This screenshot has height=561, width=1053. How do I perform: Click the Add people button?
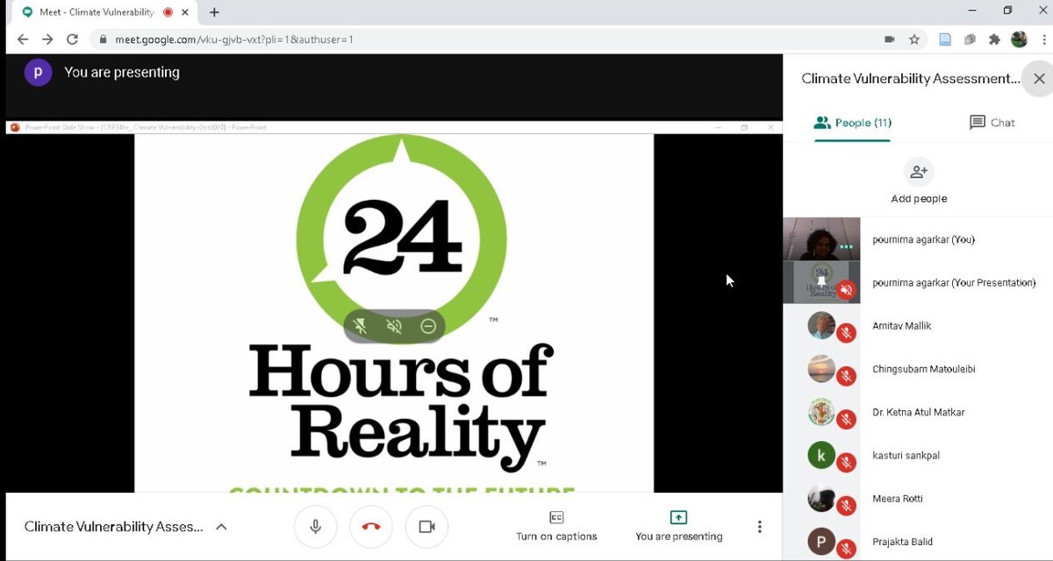coord(919,181)
